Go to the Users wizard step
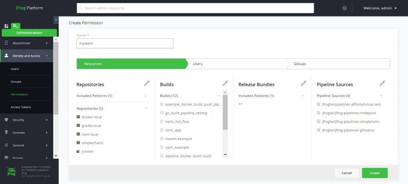 (x=237, y=64)
